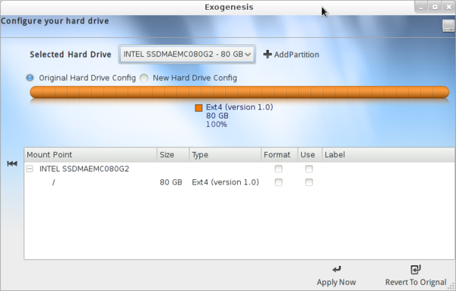
Task: Click the Revert To Orignal icon
Action: click(x=416, y=269)
